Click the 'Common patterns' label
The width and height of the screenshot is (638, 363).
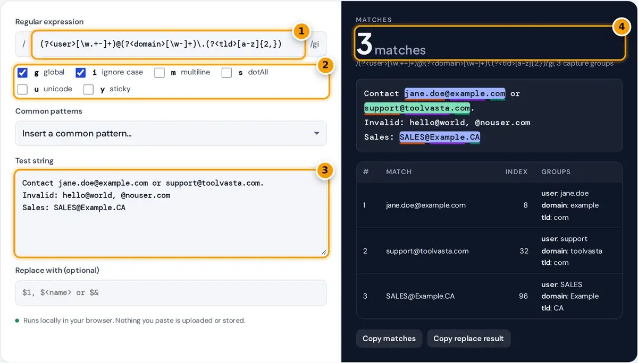point(49,111)
